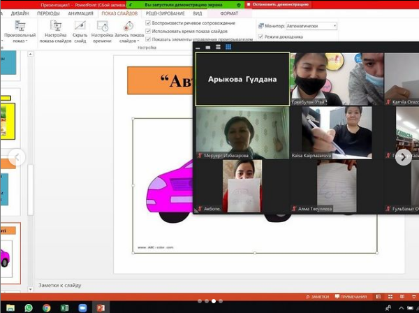
Task: Open Chrome from the taskbar
Action: pyautogui.click(x=46, y=307)
